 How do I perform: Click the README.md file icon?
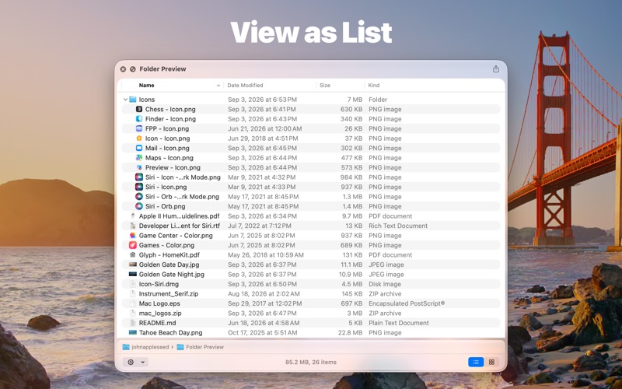click(133, 323)
